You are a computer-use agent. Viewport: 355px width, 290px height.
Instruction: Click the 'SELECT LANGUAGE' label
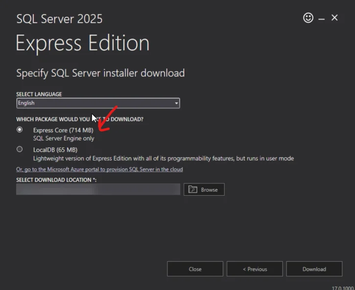(39, 94)
